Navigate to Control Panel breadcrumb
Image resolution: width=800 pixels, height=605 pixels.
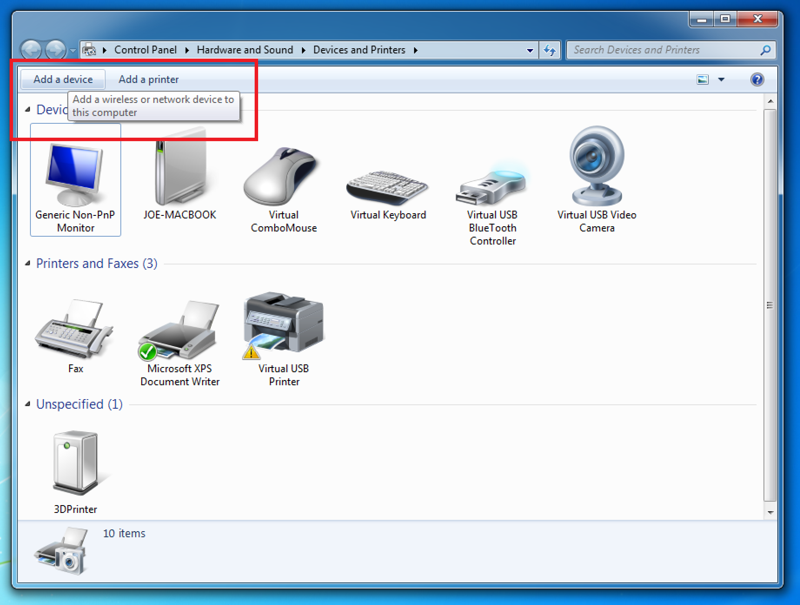(146, 50)
